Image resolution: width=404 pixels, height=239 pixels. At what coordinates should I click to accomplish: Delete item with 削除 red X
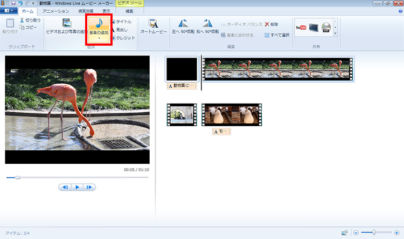click(271, 24)
